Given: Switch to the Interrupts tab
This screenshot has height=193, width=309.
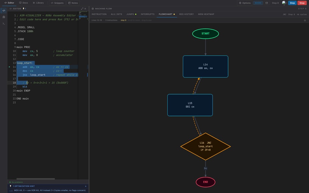Looking at the screenshot, I should tap(148, 14).
